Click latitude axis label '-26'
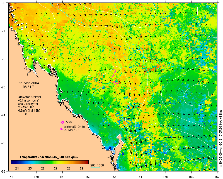This screenshot has width=223, height=179. click(x=3, y=171)
